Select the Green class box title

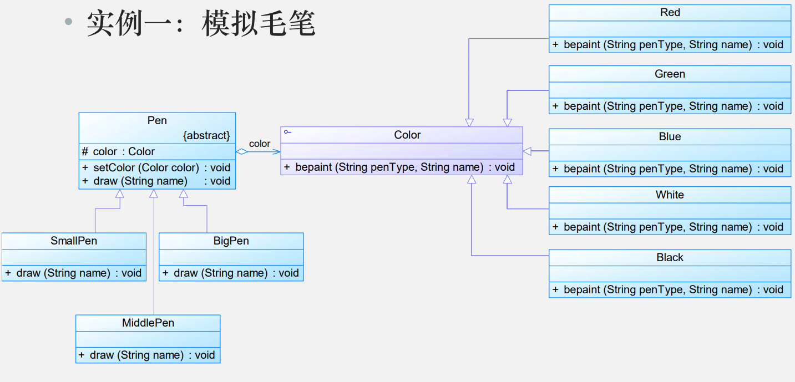click(x=670, y=74)
